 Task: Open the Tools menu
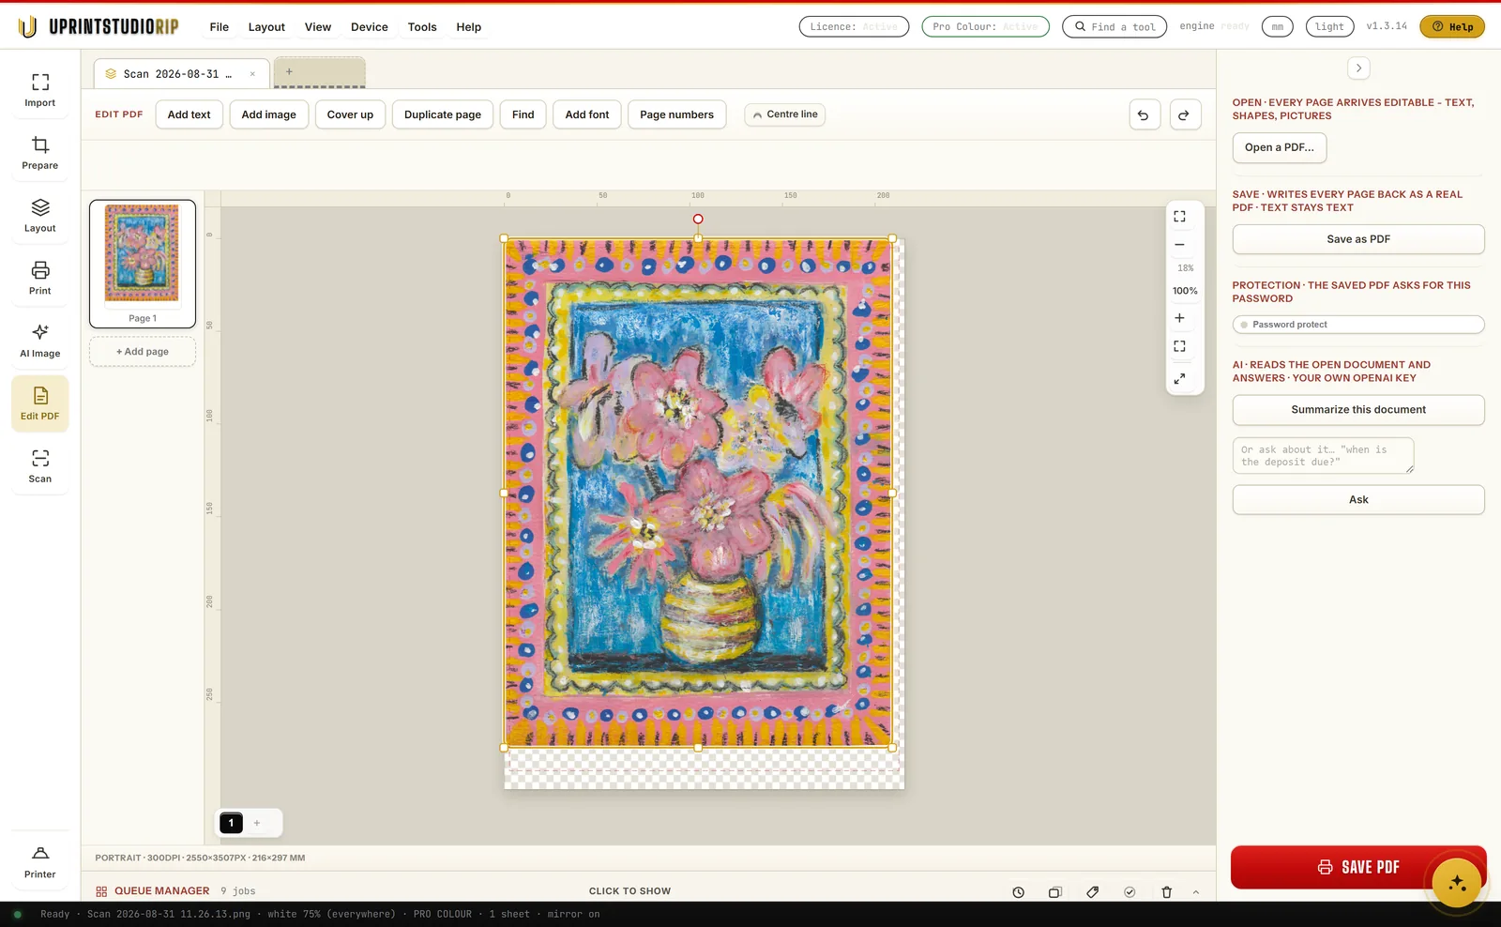tap(422, 27)
